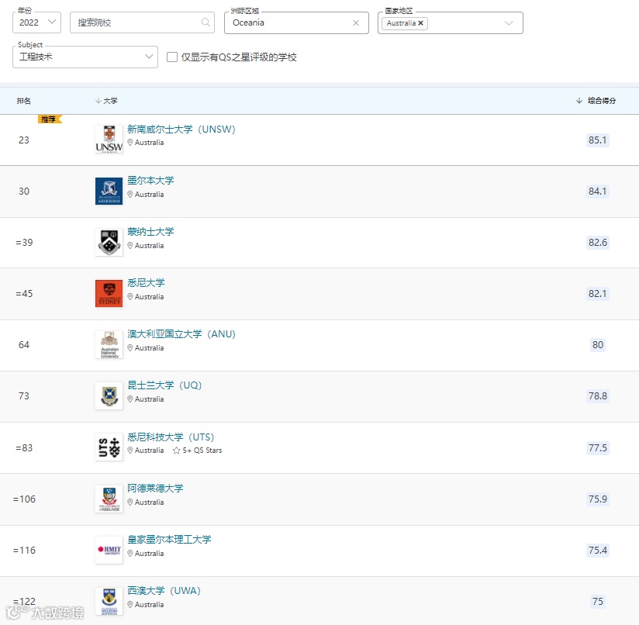Viewport: 639px width, 625px height.
Task: Click the Oceania region field
Action: tap(296, 22)
